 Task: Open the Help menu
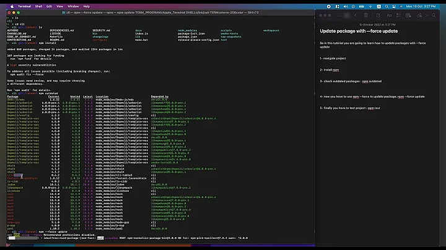tap(87, 6)
